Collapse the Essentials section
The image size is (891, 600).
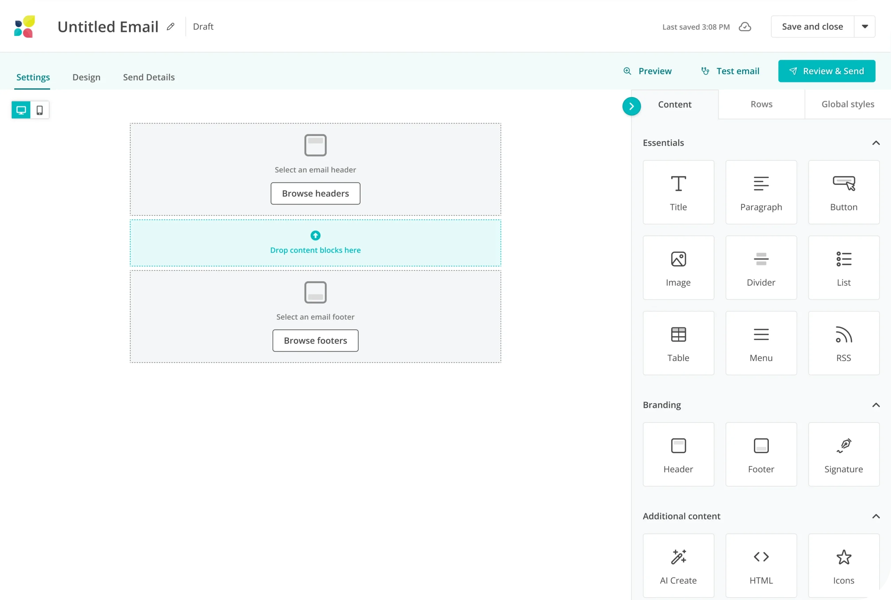tap(876, 143)
